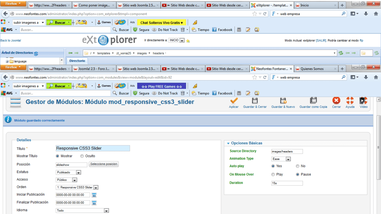Open the Ayuda lifebuoy help icon
The width and height of the screenshot is (381, 214).
tap(350, 101)
